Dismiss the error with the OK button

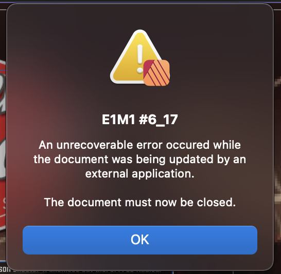point(140,240)
